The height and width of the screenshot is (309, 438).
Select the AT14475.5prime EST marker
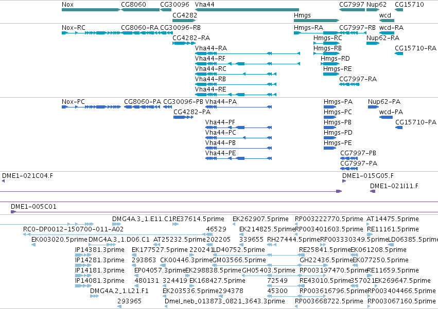coord(369,224)
